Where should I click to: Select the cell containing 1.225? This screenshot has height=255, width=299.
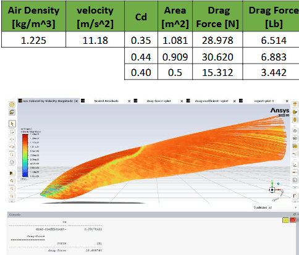tap(33, 40)
